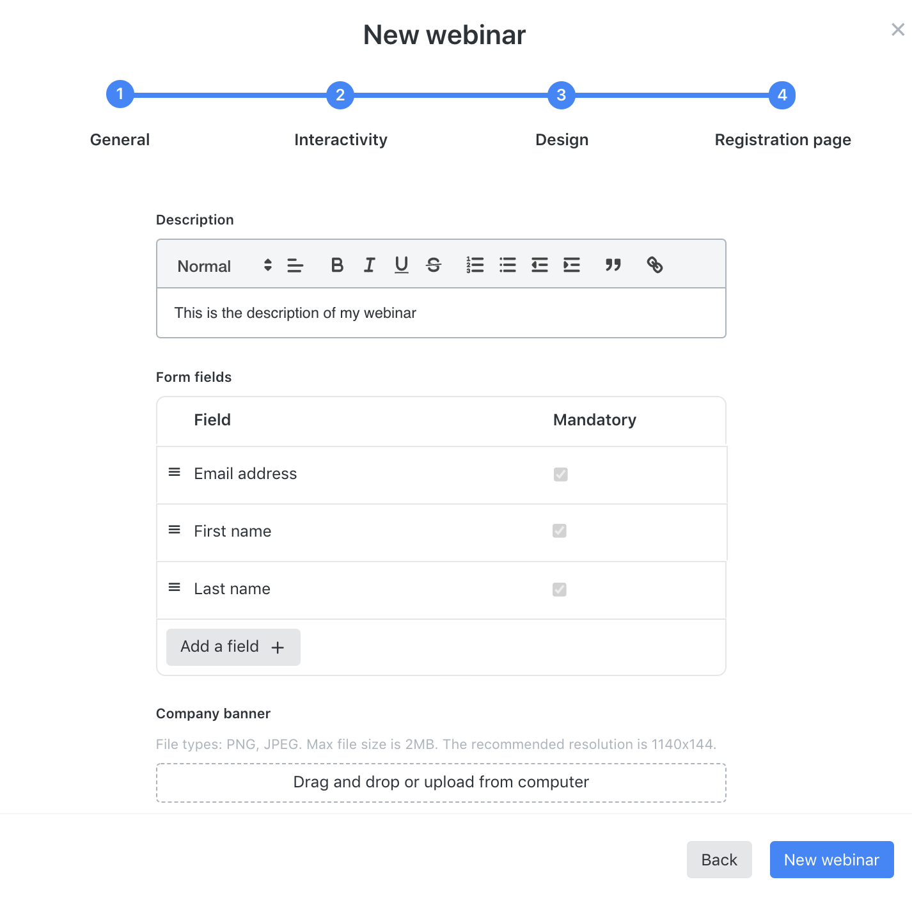Add a blockquote to the description
Screen dimensions: 912x898
613,265
